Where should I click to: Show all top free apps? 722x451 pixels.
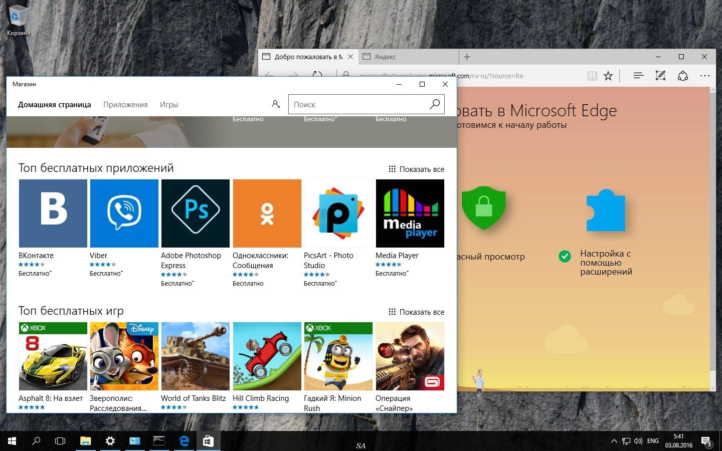pyautogui.click(x=417, y=169)
